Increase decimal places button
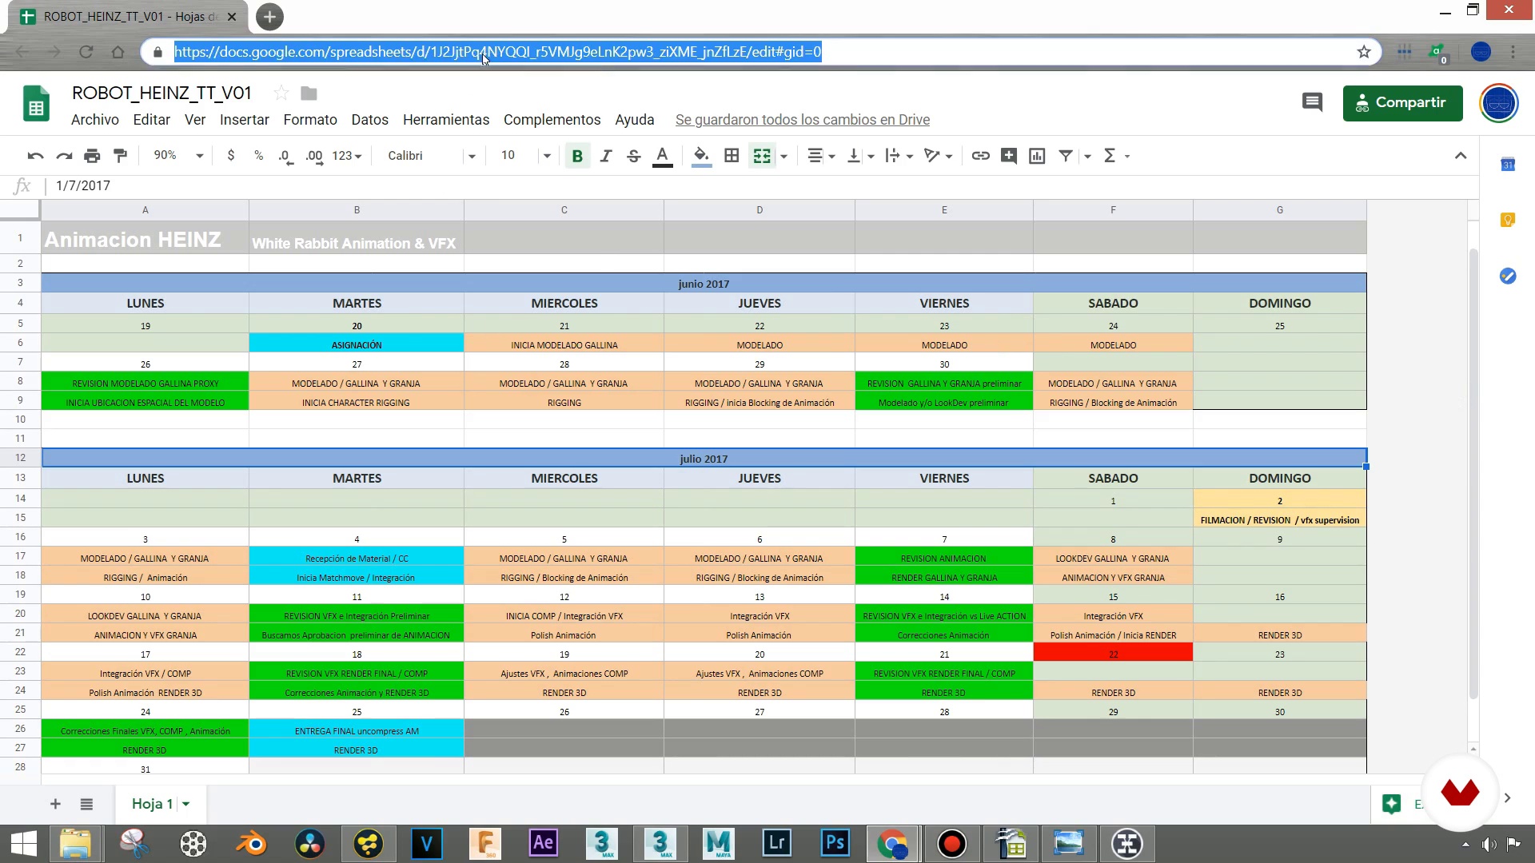Viewport: 1535px width, 863px height. coord(315,156)
